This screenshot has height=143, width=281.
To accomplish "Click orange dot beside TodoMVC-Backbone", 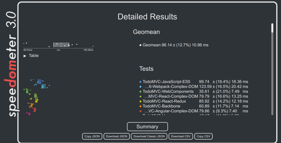I will (x=140, y=106).
